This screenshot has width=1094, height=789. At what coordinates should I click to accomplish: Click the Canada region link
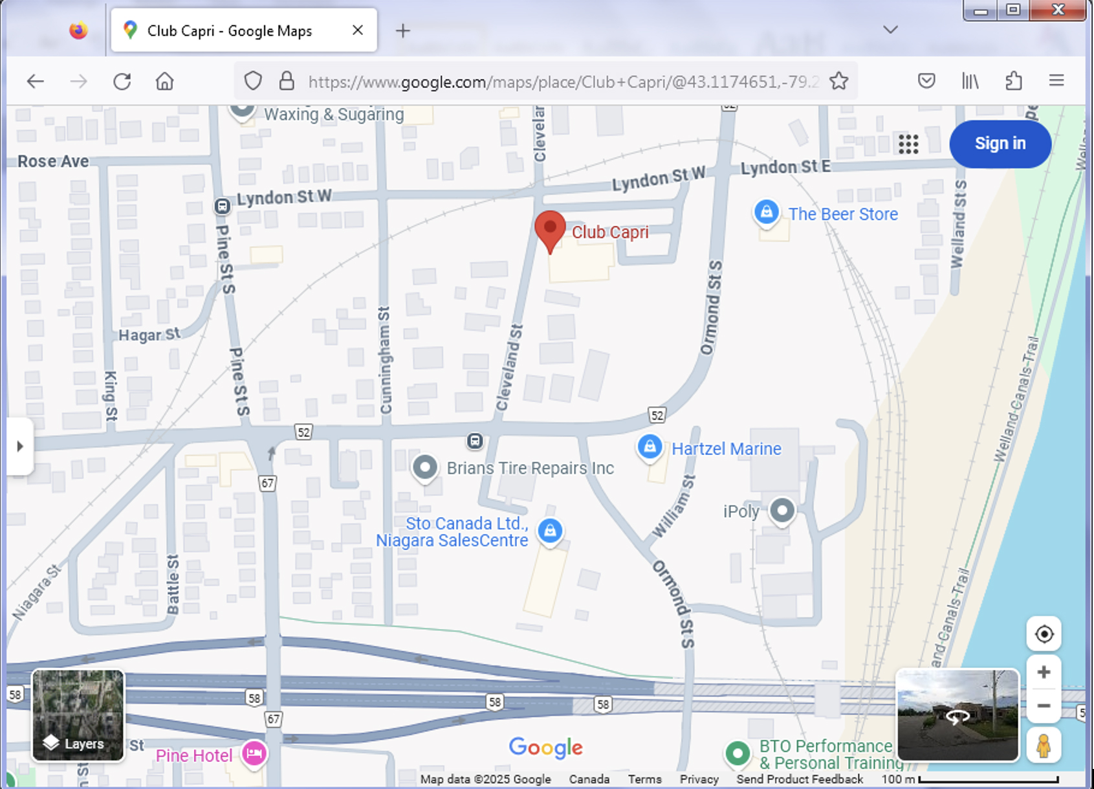click(589, 779)
